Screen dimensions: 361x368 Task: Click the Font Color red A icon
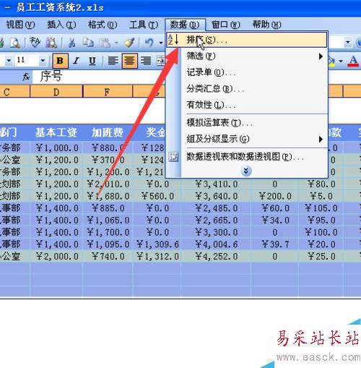click(353, 61)
